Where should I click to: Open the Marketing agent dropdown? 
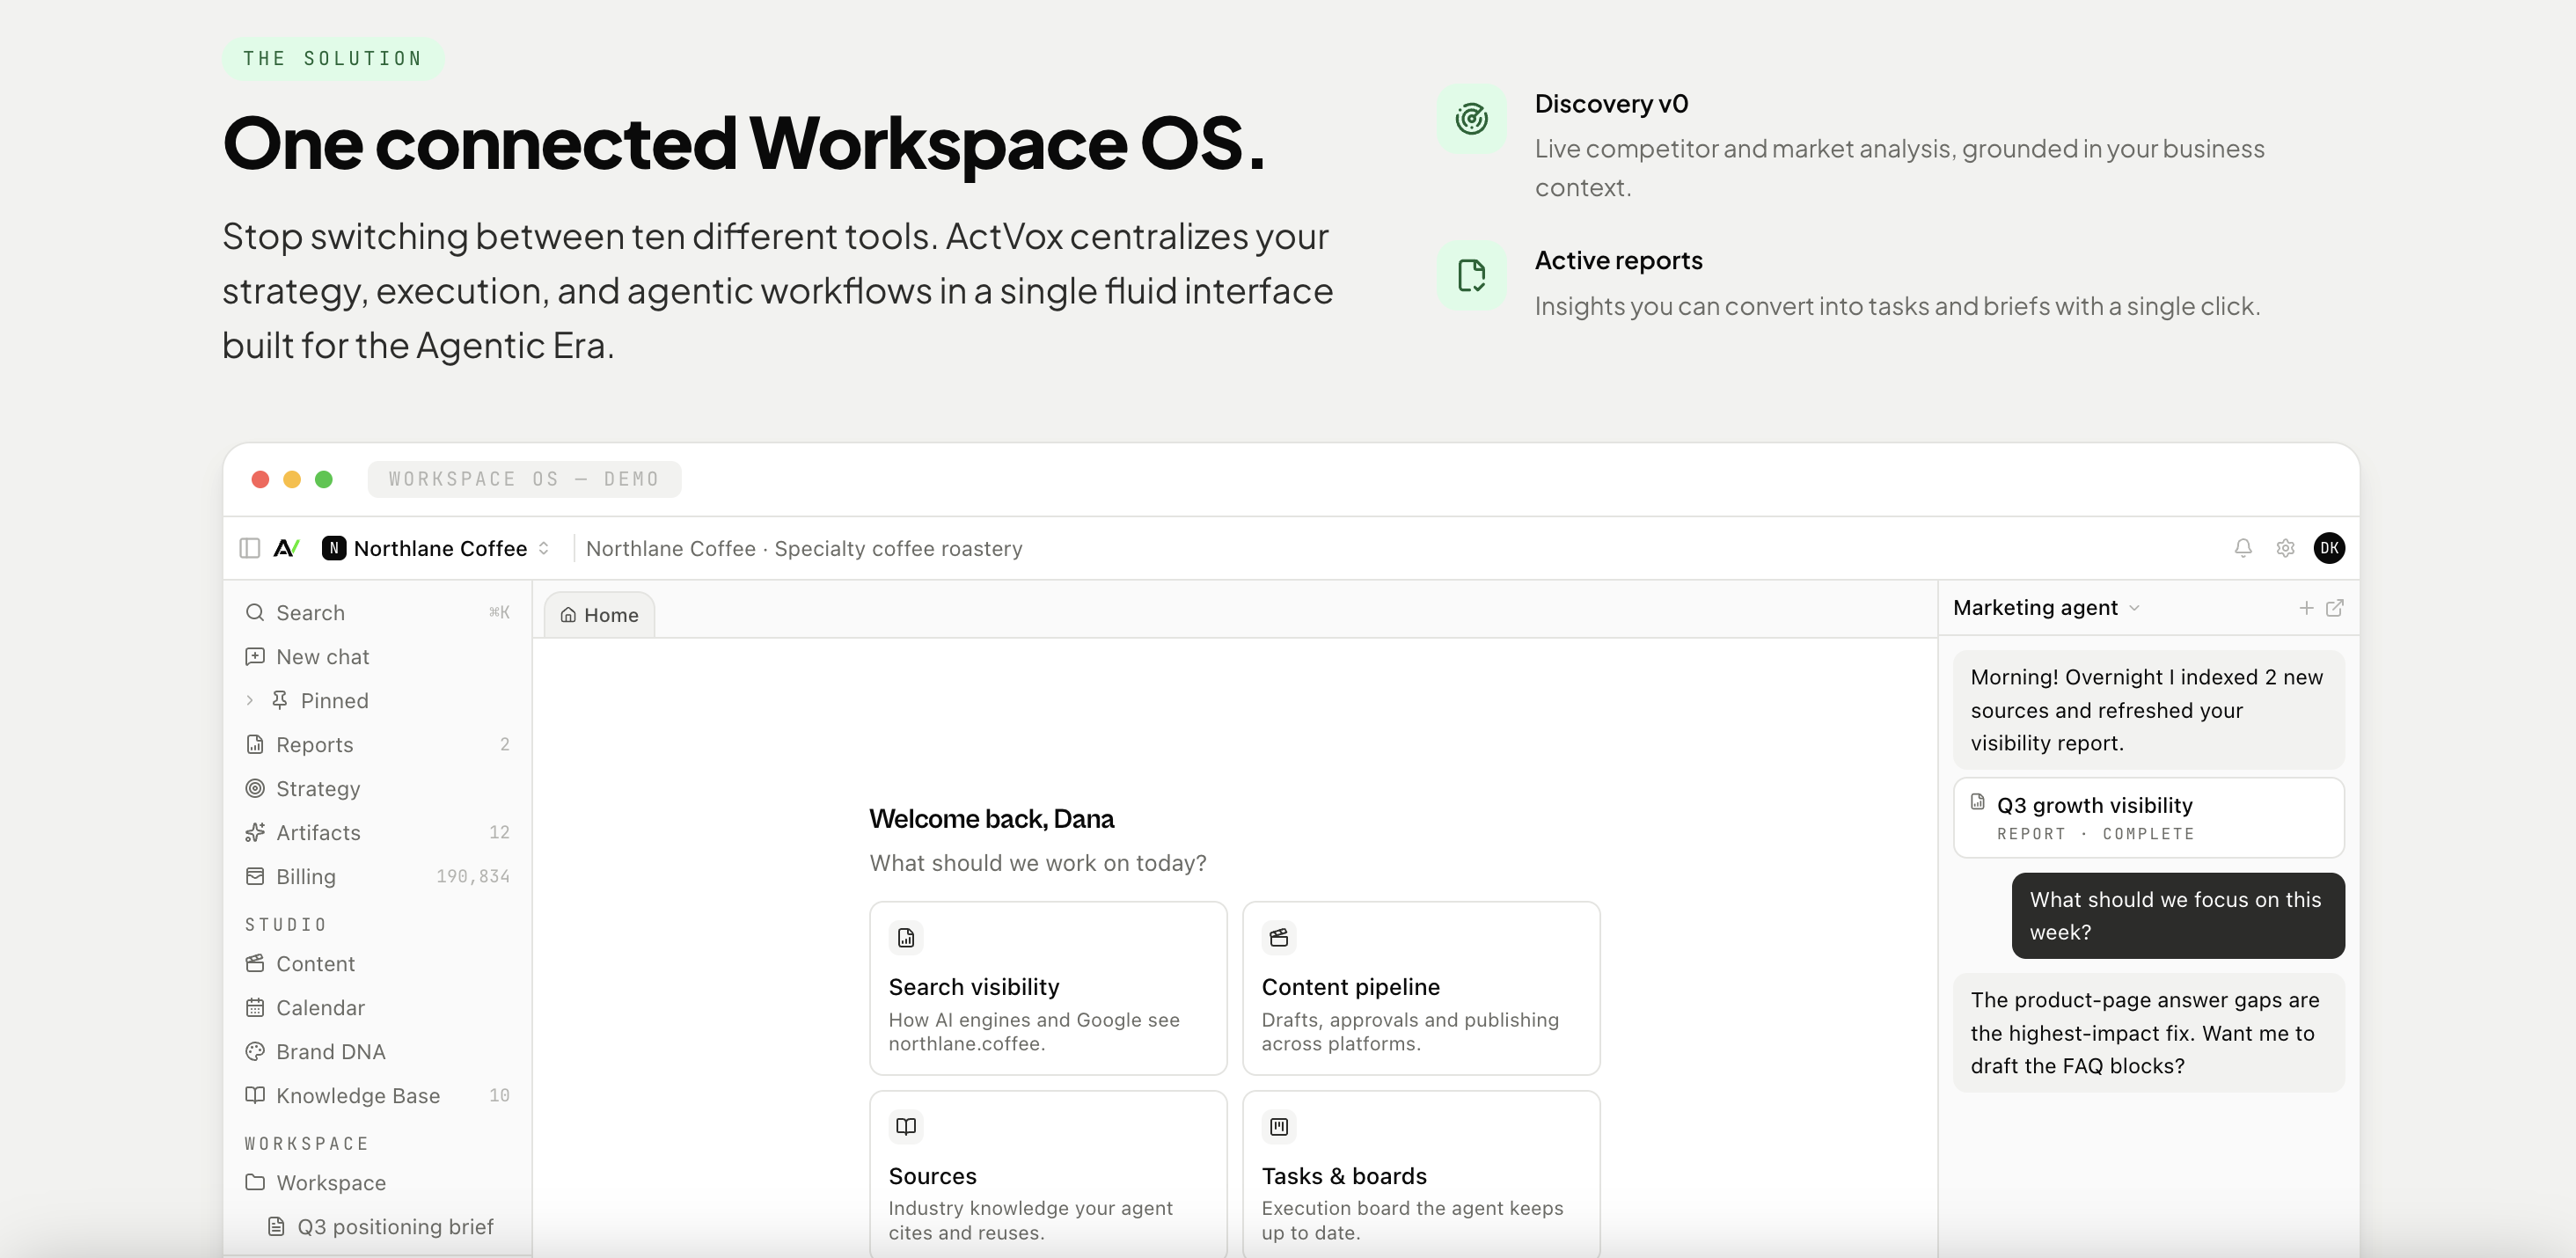coord(2046,608)
